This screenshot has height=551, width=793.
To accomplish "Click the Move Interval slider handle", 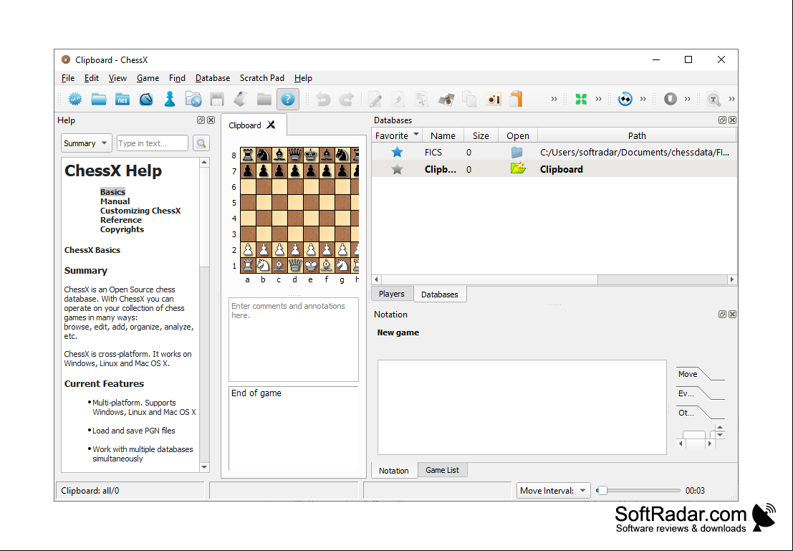I will (x=602, y=490).
